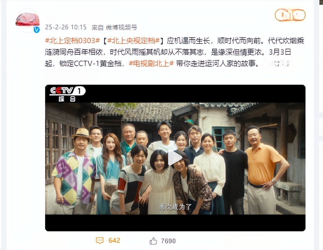Like the post with thumbs-up icon
The image size is (323, 250).
(x=153, y=241)
